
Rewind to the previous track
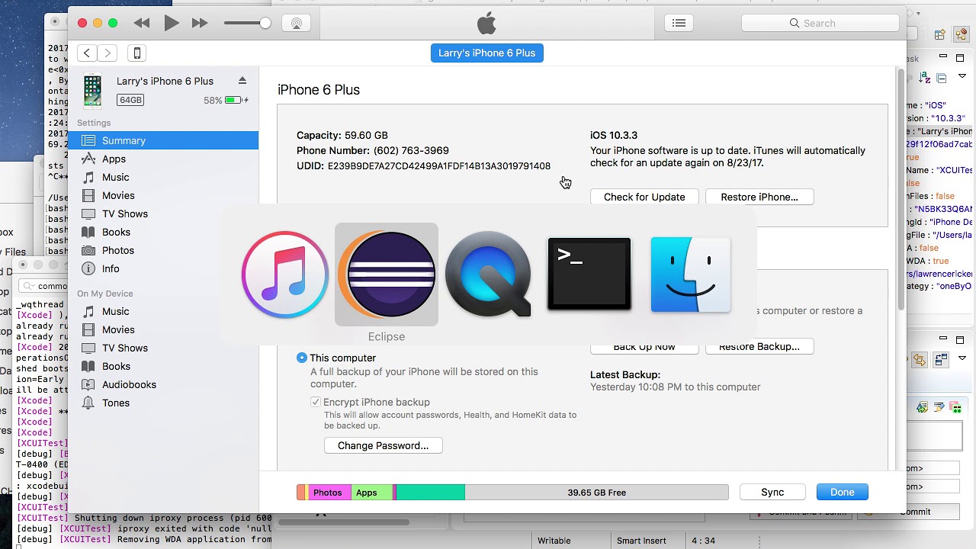142,23
